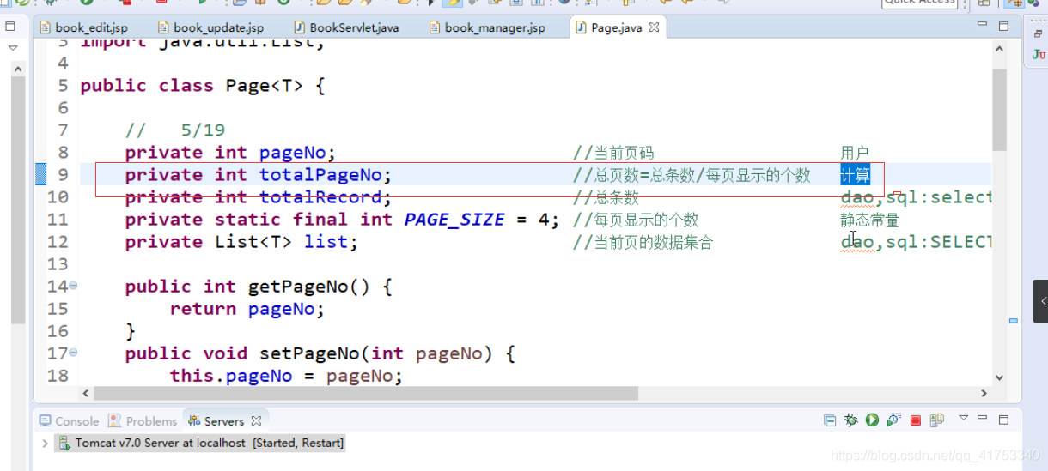Select Tomcat v7.0 Server at localhost row
This screenshot has height=471, width=1048.
199,444
